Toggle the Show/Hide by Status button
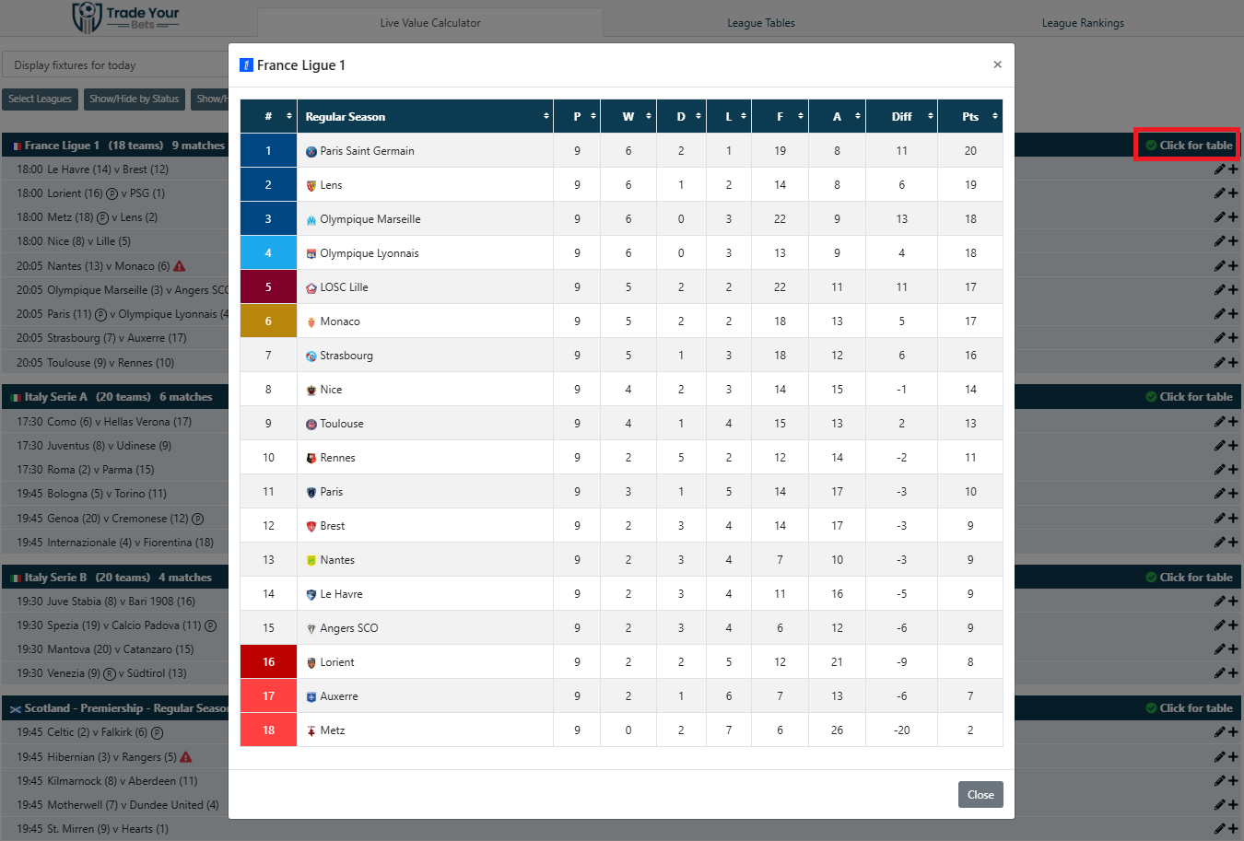Image resolution: width=1244 pixels, height=841 pixels. click(134, 99)
